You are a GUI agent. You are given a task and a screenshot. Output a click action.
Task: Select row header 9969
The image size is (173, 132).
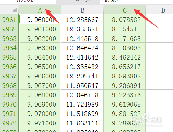click(9, 95)
